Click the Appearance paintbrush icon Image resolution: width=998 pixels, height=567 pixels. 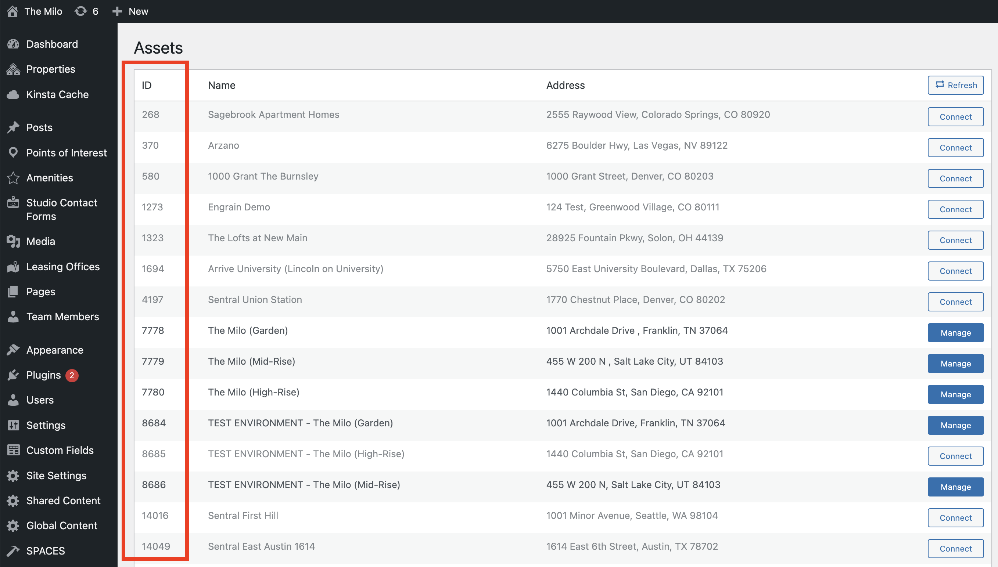(x=13, y=350)
